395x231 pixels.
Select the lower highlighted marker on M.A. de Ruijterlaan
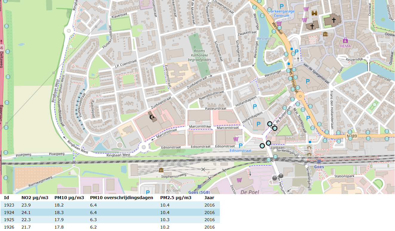coord(275,128)
